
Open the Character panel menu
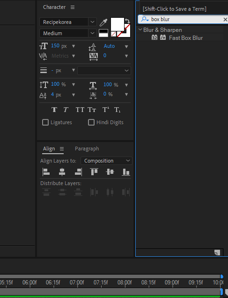[x=73, y=7]
